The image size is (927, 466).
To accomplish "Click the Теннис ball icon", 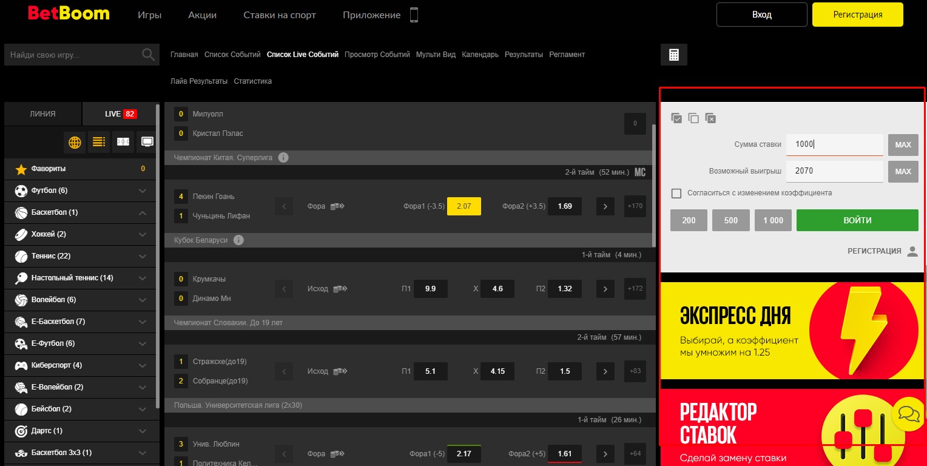I will [x=21, y=256].
